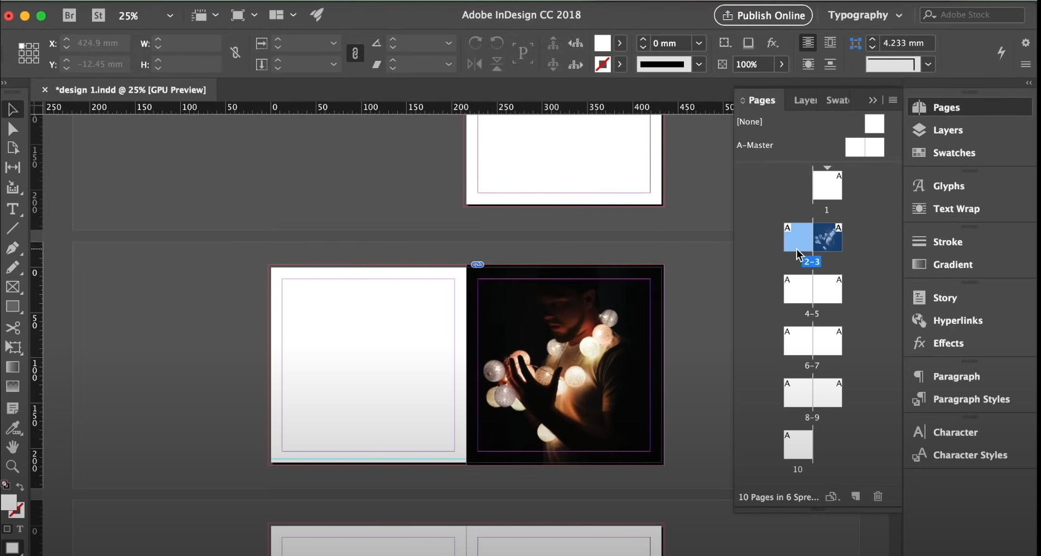Select the Scissors tool
This screenshot has width=1041, height=556.
13,328
